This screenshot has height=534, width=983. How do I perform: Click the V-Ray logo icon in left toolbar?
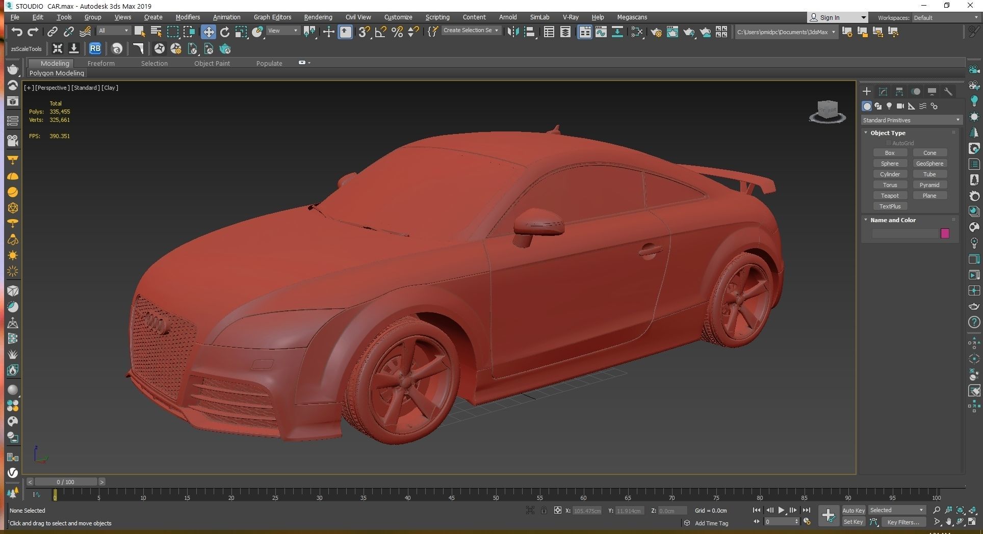coord(13,472)
